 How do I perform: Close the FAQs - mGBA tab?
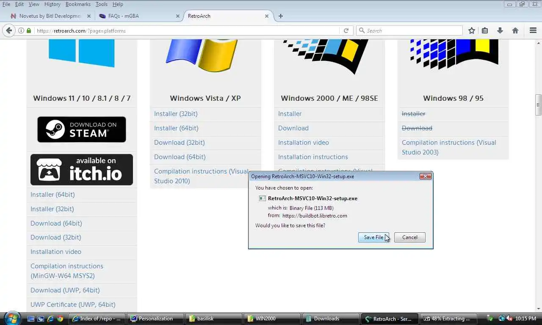pos(178,16)
